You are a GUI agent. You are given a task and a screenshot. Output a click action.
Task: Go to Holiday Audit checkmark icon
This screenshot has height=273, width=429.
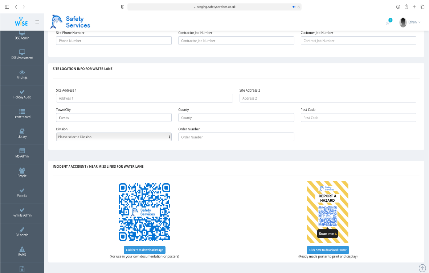click(x=22, y=92)
